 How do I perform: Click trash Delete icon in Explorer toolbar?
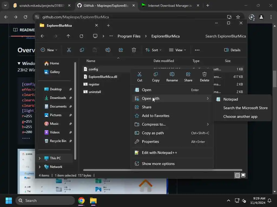pos(134,50)
